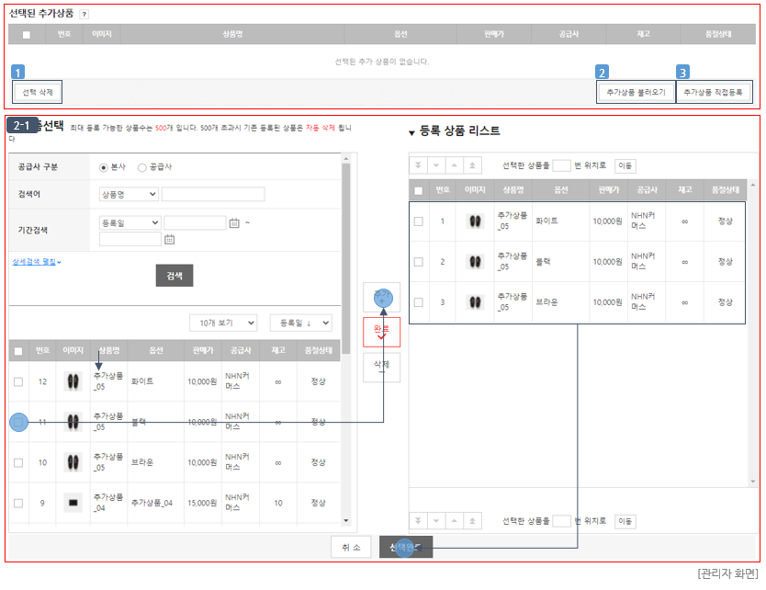Image resolution: width=766 pixels, height=590 pixels.
Task: Select the 공급사 radio button
Action: 142,167
